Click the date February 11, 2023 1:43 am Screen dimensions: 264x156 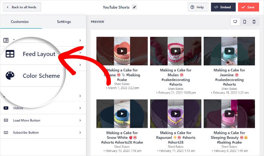point(177,151)
